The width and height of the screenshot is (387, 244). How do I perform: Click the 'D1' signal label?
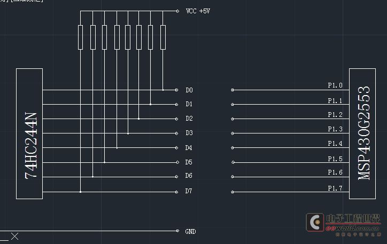pos(189,104)
